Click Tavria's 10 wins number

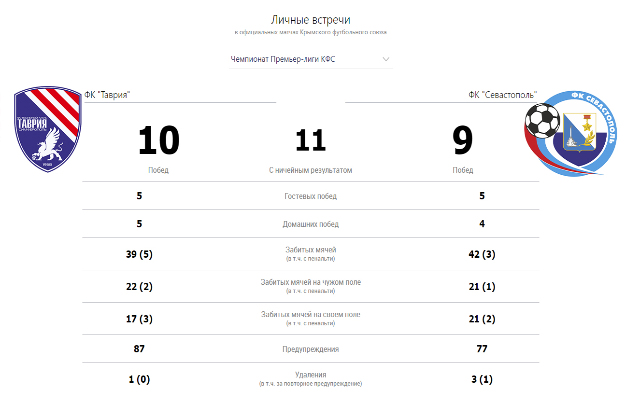click(158, 141)
